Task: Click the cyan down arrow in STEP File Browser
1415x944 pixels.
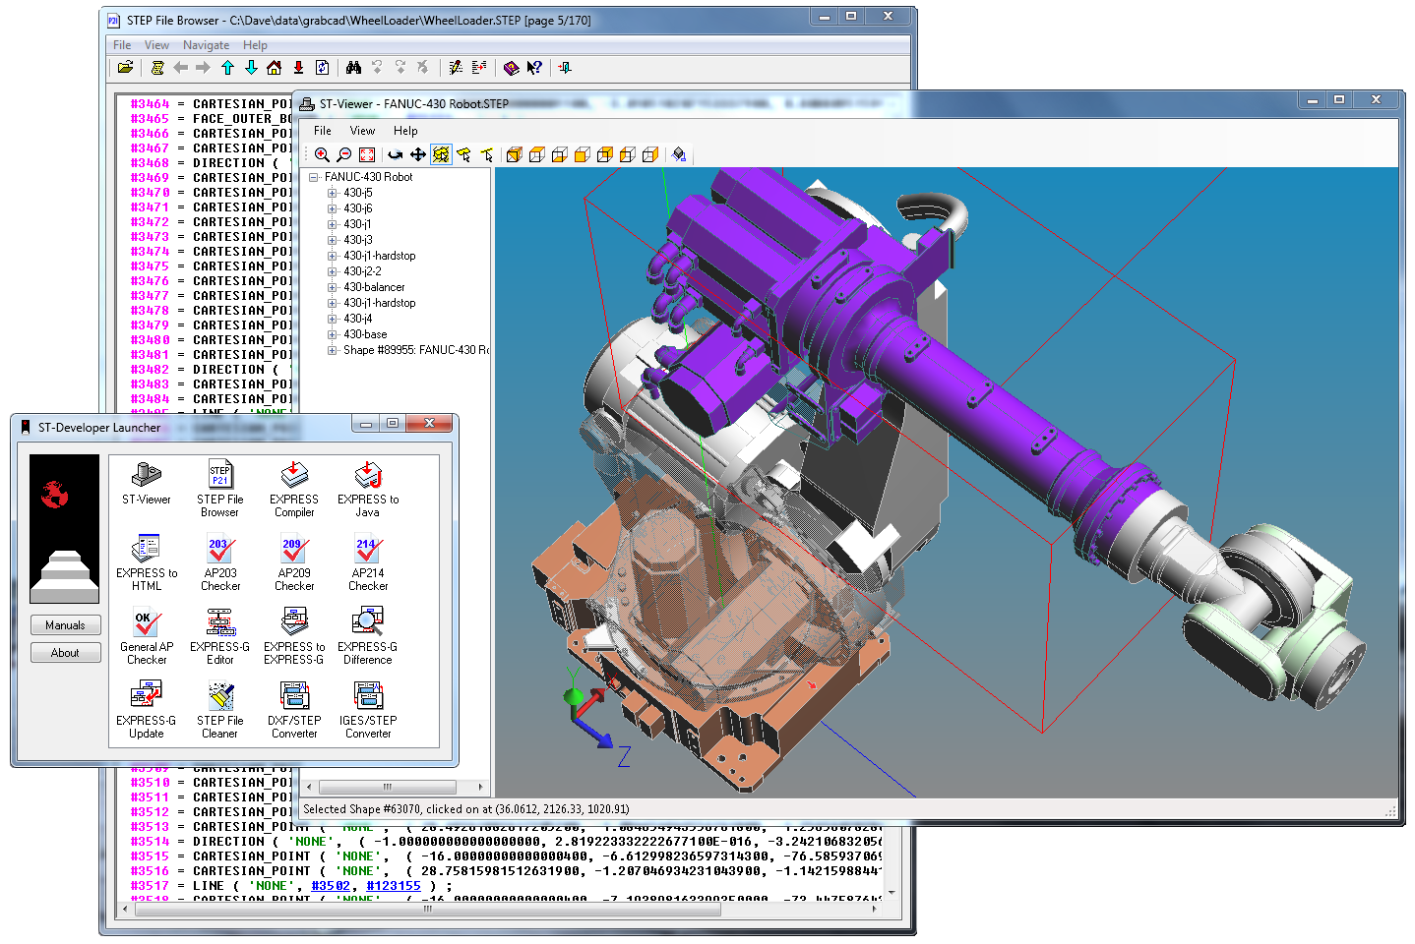Action: (251, 68)
